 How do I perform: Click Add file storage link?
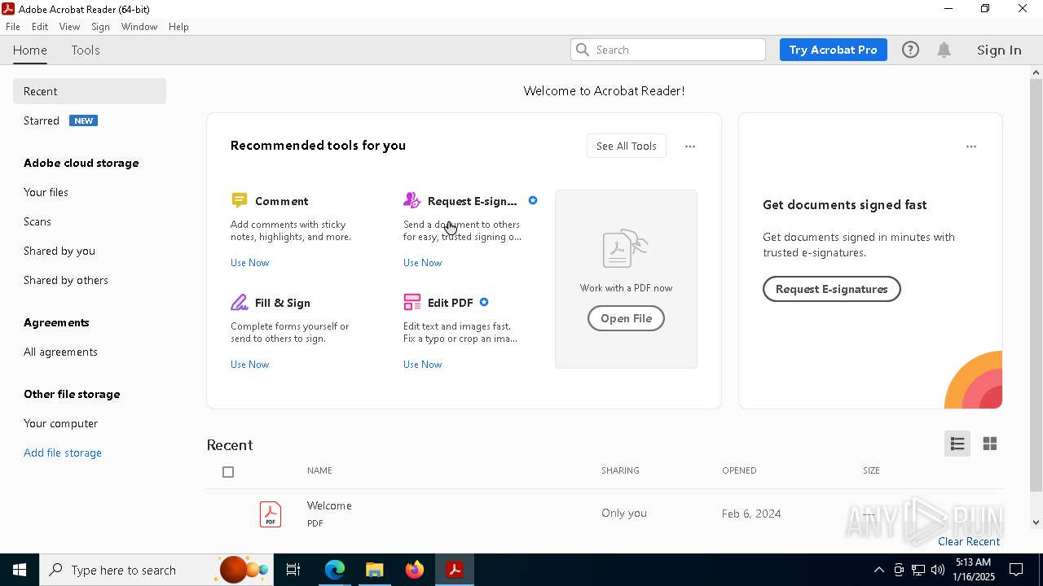(63, 453)
